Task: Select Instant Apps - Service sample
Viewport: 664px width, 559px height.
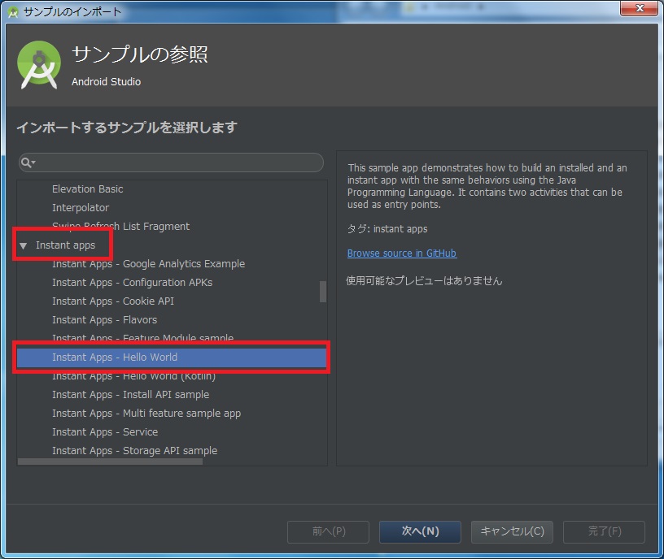Action: click(105, 431)
